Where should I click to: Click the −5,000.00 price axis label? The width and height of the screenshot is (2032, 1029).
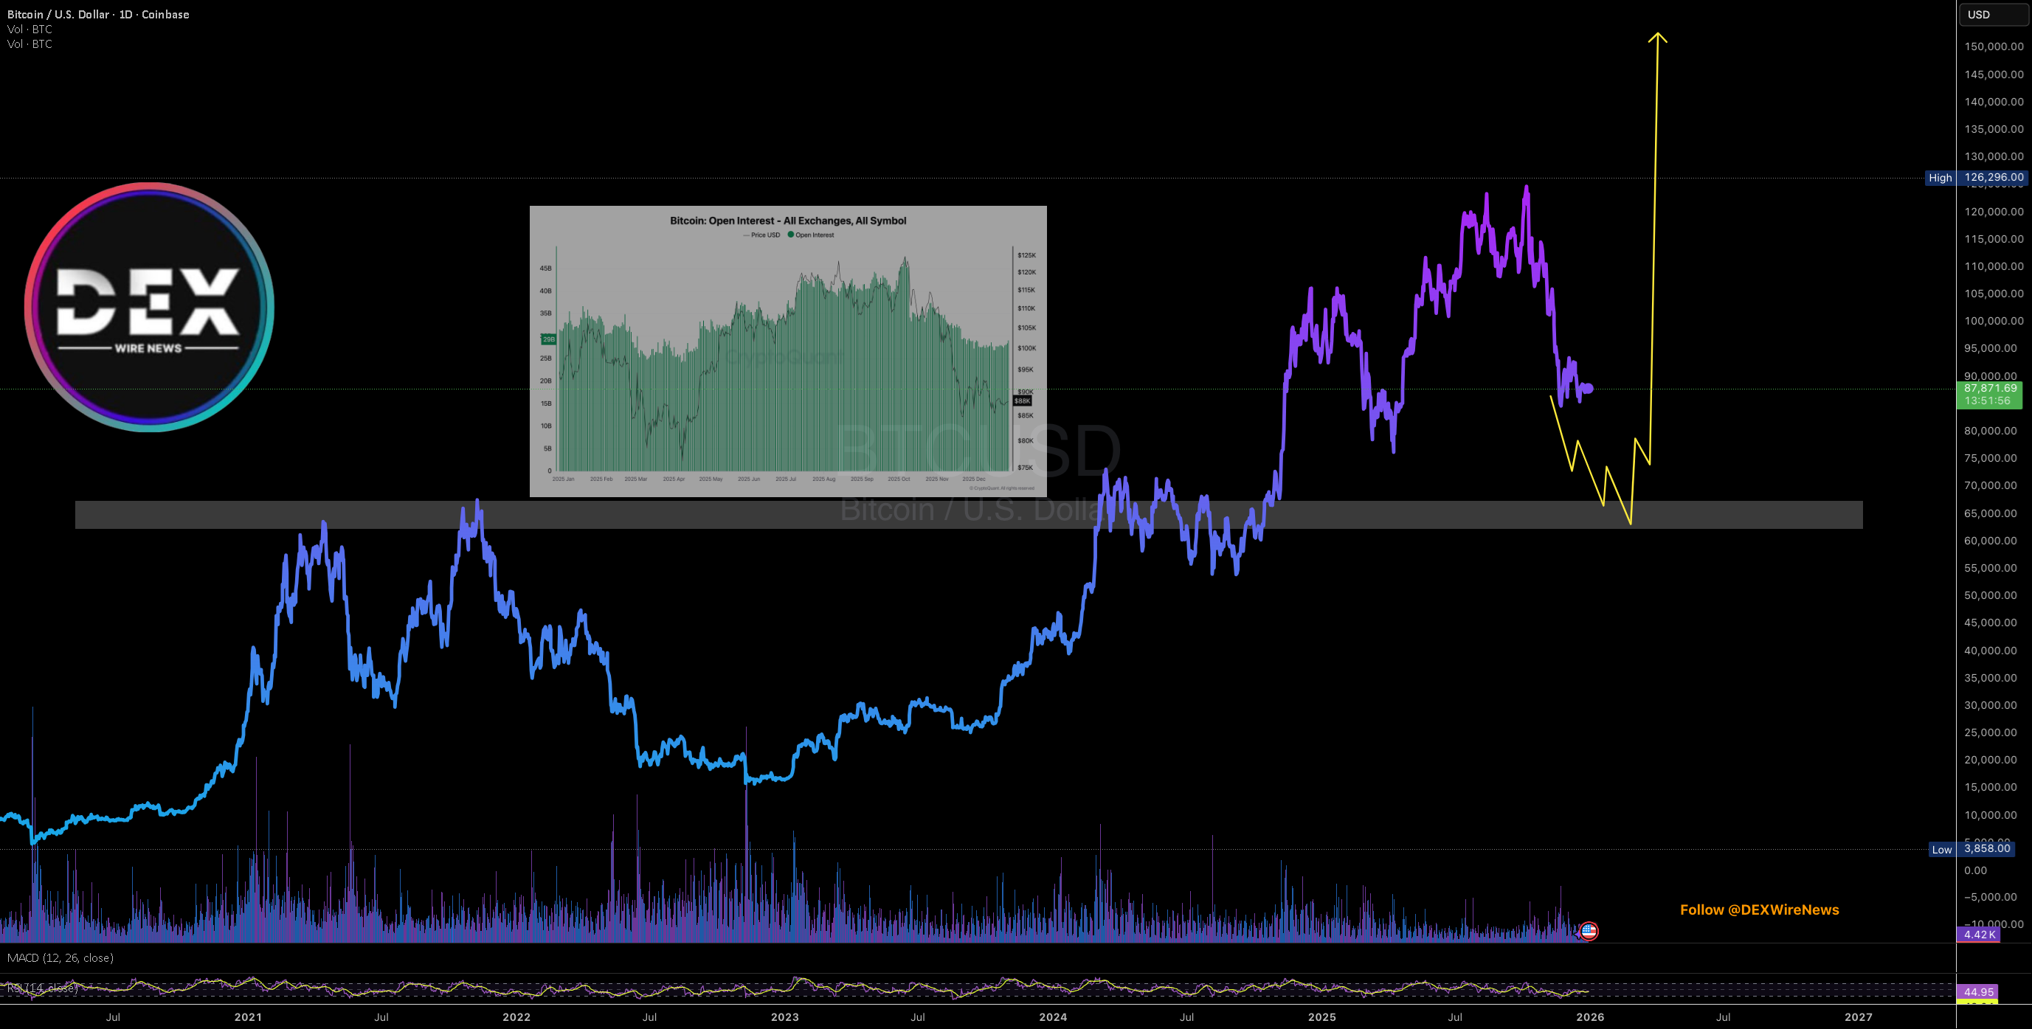point(1990,897)
